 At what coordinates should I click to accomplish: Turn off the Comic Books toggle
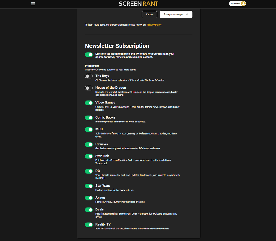pyautogui.click(x=89, y=118)
